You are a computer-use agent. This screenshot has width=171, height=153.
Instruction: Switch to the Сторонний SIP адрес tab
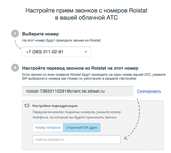82,127
